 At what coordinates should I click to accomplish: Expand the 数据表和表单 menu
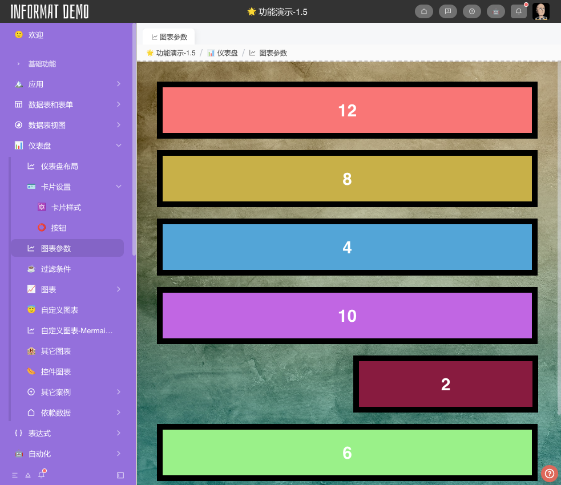point(68,104)
